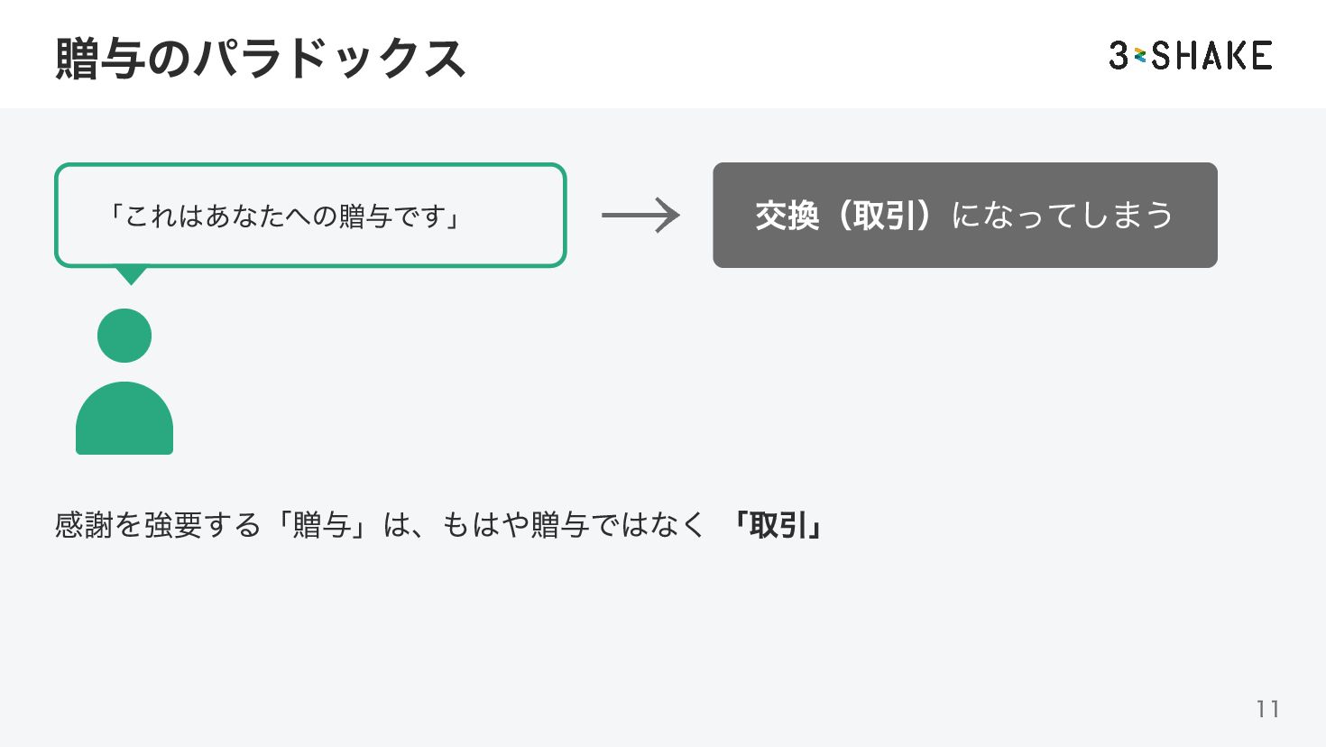Viewport: 1326px width, 747px height.
Task: Click もはや贈与ではなく in the bottom sentence
Action: (x=573, y=525)
